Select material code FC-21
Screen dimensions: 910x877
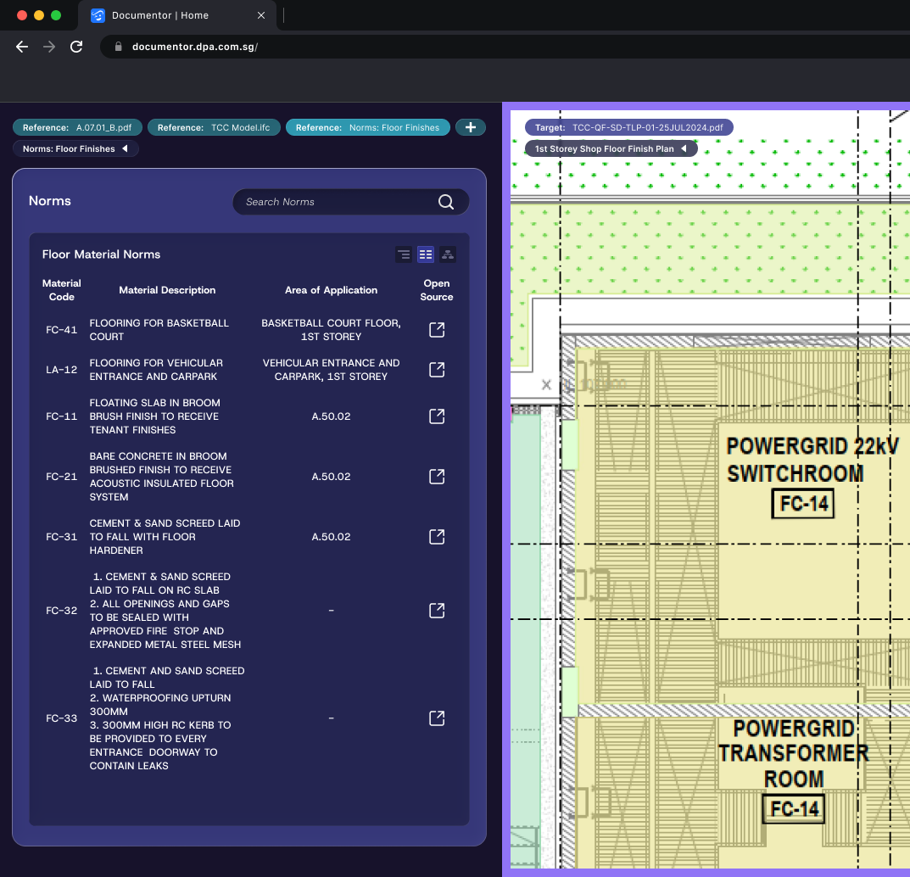(x=62, y=477)
